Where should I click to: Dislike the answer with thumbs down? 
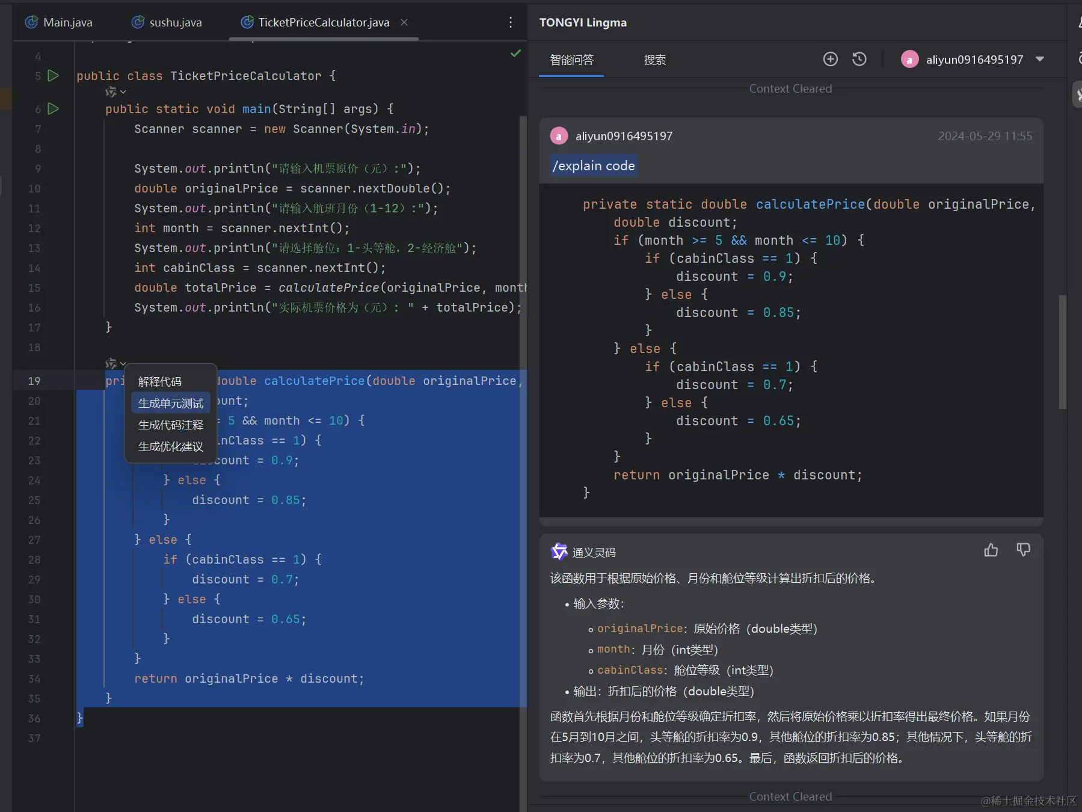click(x=1023, y=550)
